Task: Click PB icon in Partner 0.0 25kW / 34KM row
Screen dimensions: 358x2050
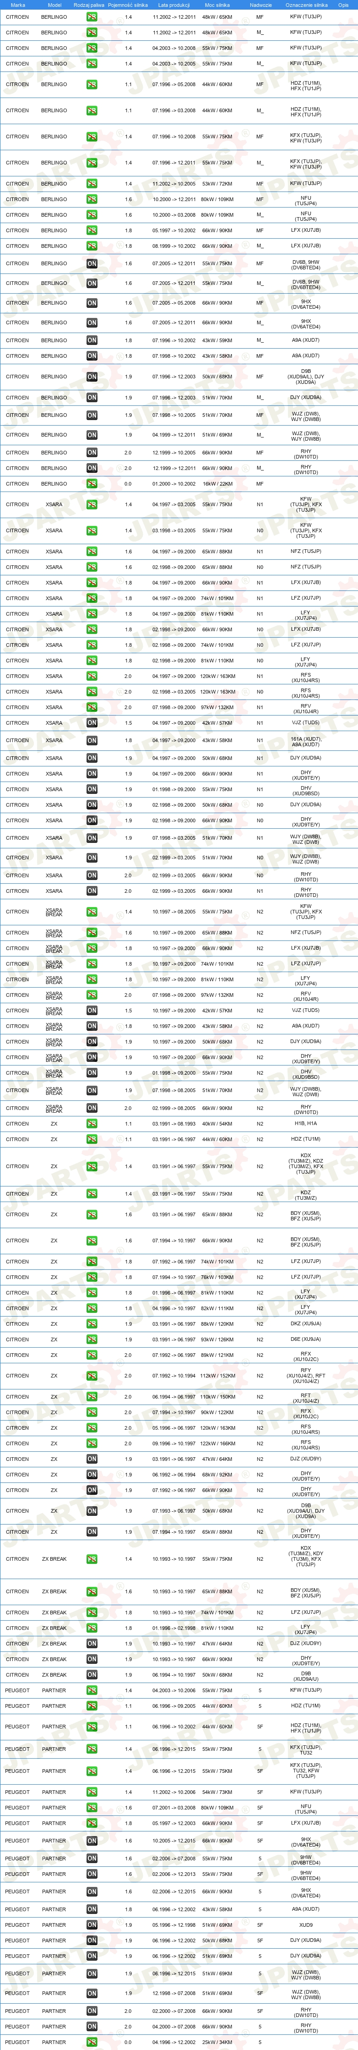Action: 92,2043
